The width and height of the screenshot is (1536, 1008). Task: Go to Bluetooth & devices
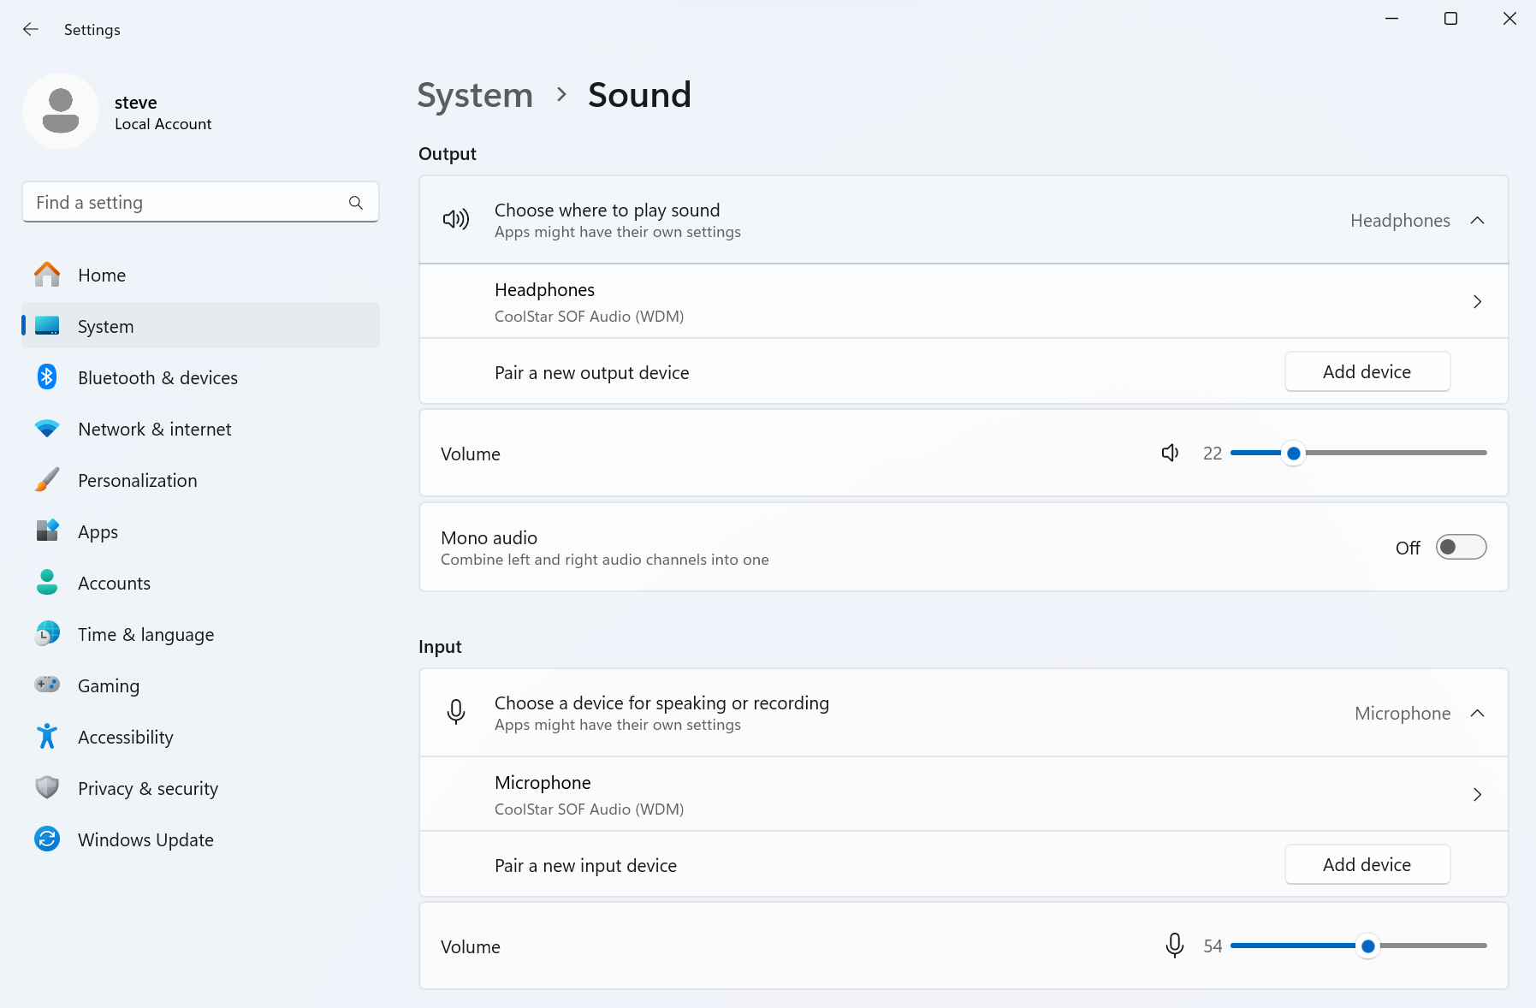(200, 377)
